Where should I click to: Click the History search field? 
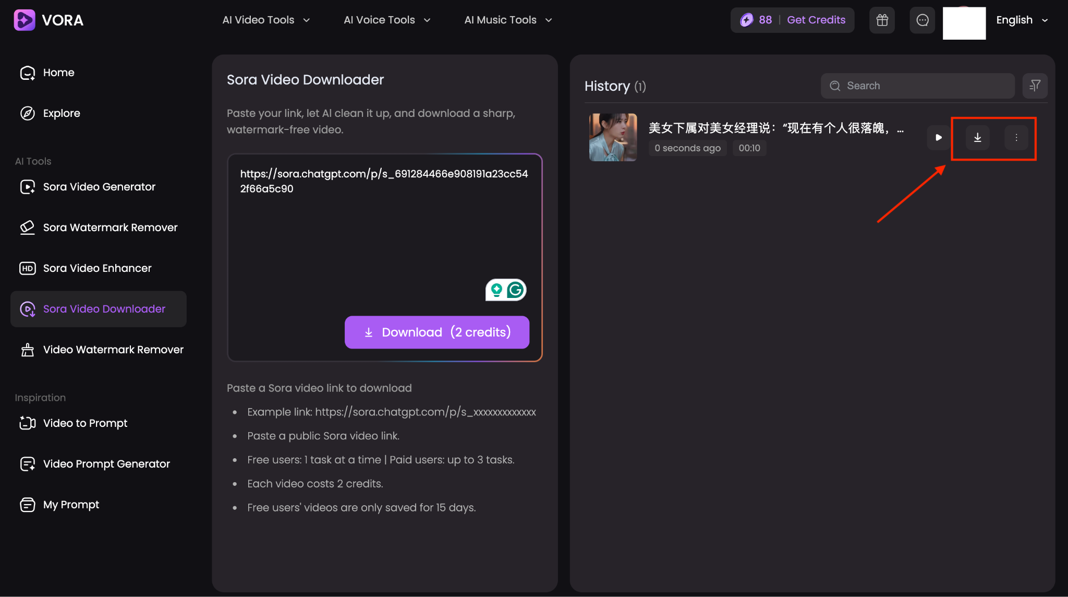click(917, 86)
